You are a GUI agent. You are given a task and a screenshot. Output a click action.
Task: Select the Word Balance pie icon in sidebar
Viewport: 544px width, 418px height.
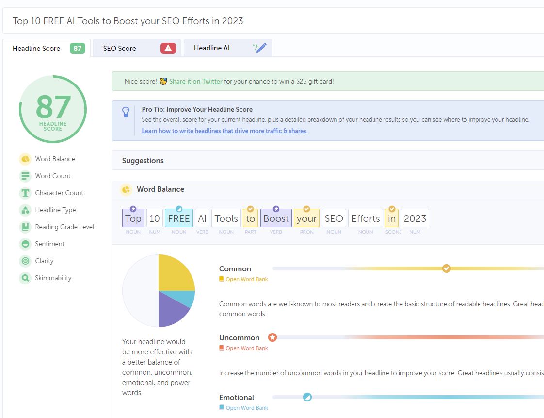tap(25, 159)
